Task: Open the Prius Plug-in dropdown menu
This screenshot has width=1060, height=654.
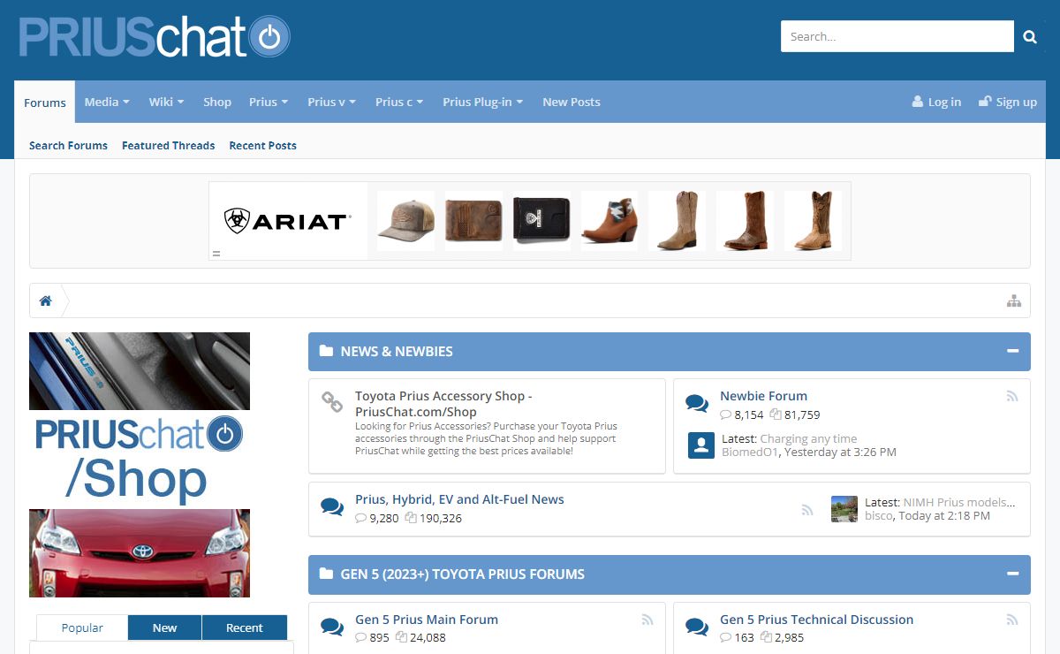Action: coord(482,102)
